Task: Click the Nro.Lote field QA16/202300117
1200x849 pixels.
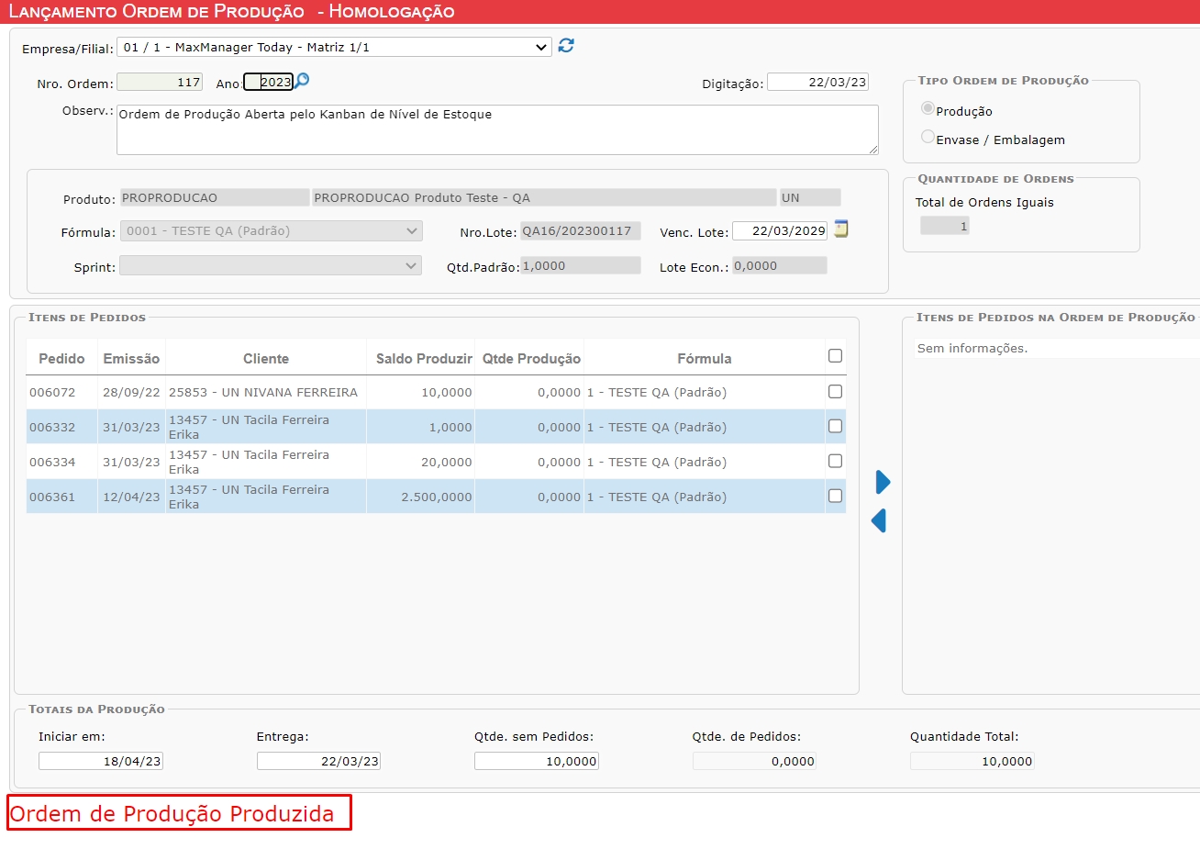Action: pos(581,231)
